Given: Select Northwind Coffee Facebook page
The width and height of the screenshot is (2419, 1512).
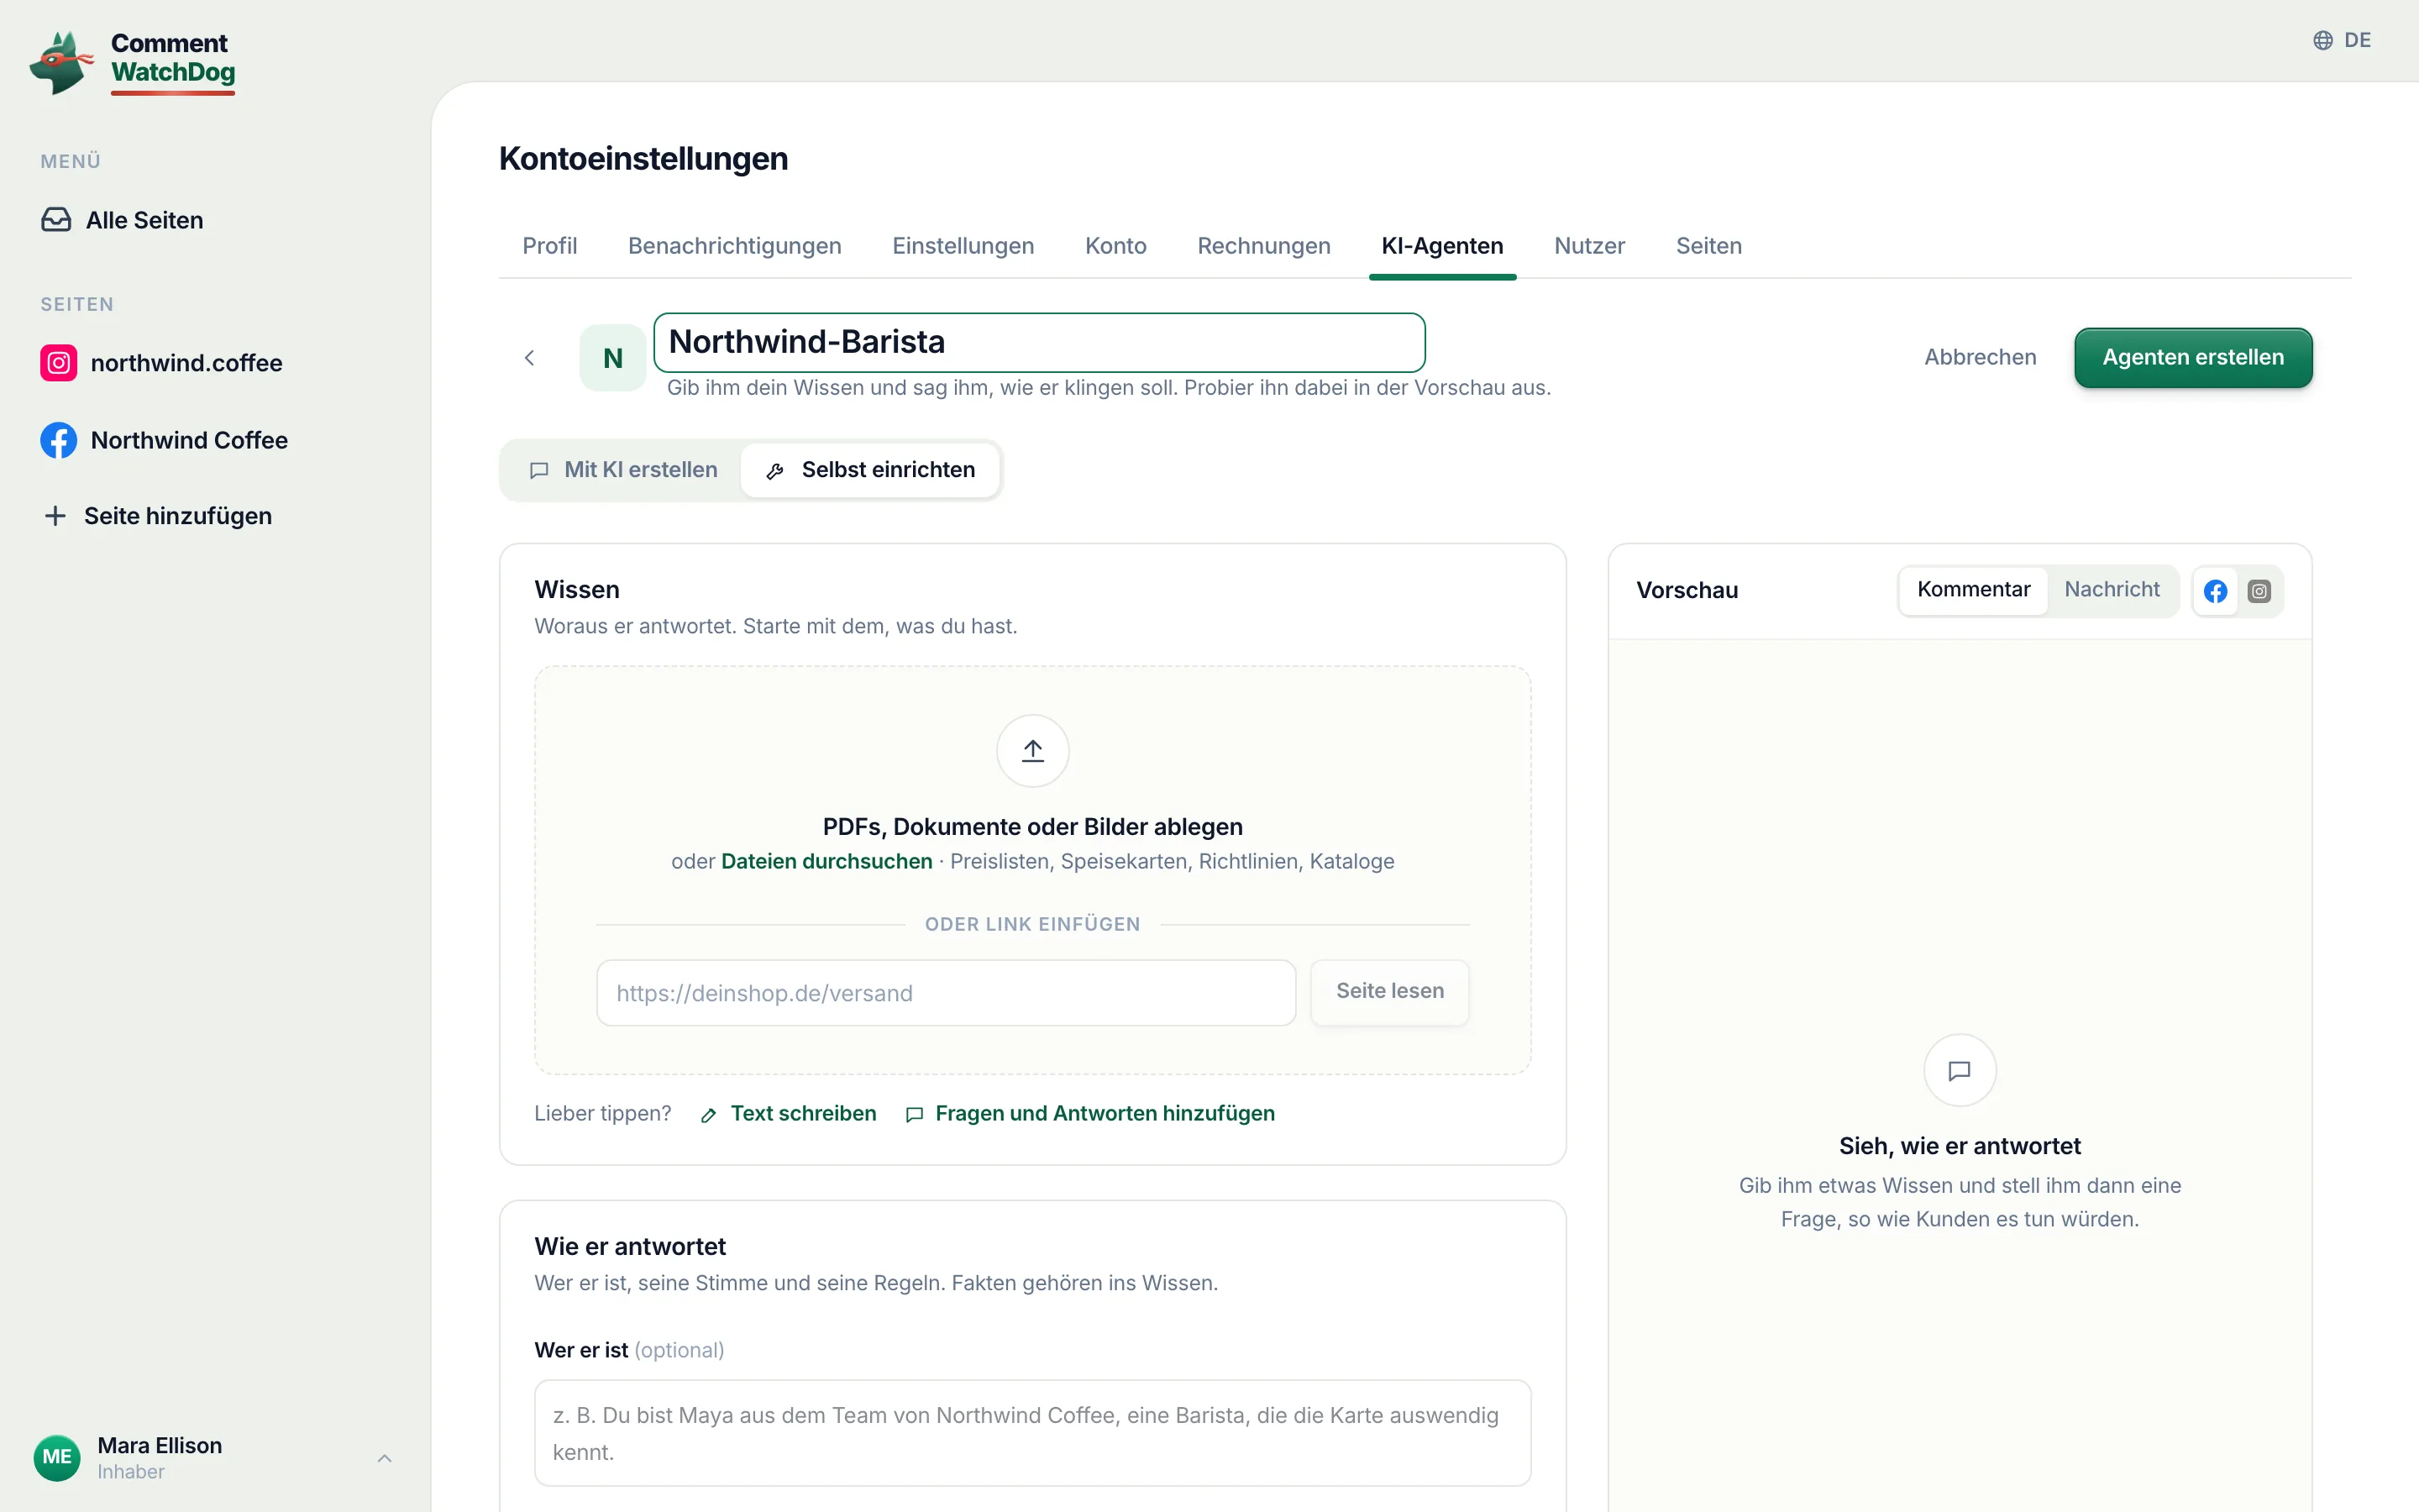Looking at the screenshot, I should tap(164, 440).
